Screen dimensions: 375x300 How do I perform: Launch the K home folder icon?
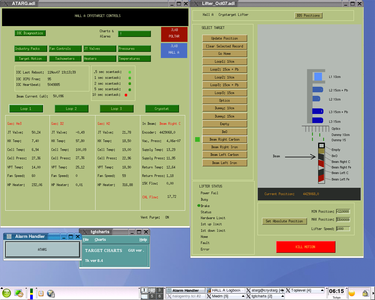[41, 293]
